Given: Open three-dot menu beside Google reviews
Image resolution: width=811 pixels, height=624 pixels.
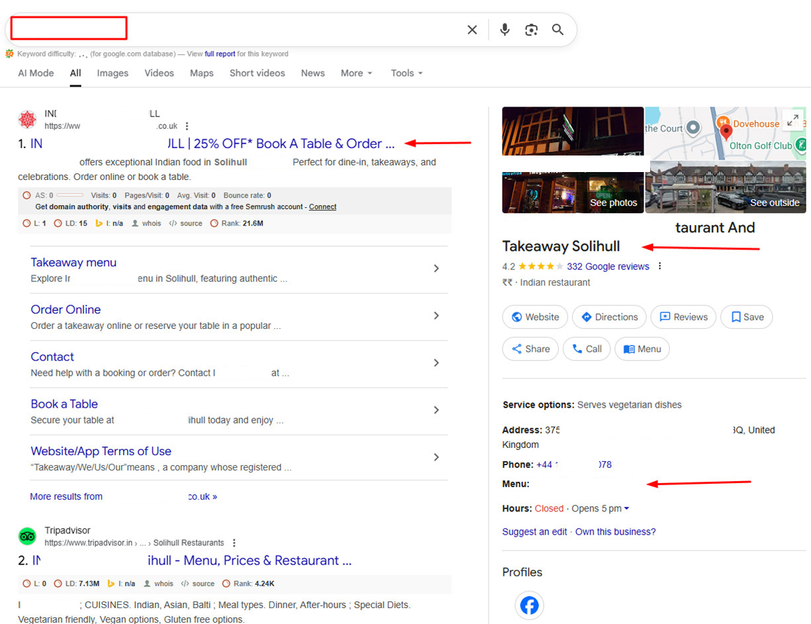Looking at the screenshot, I should (659, 267).
